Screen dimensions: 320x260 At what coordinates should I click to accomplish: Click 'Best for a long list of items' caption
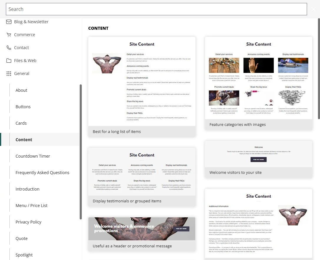click(x=117, y=132)
